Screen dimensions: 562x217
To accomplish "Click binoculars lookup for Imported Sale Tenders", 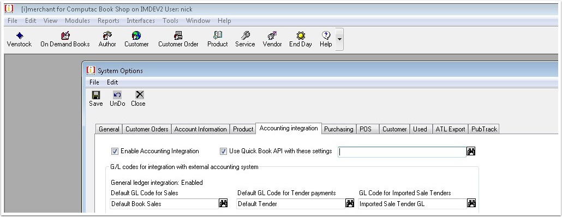I will tap(471, 203).
